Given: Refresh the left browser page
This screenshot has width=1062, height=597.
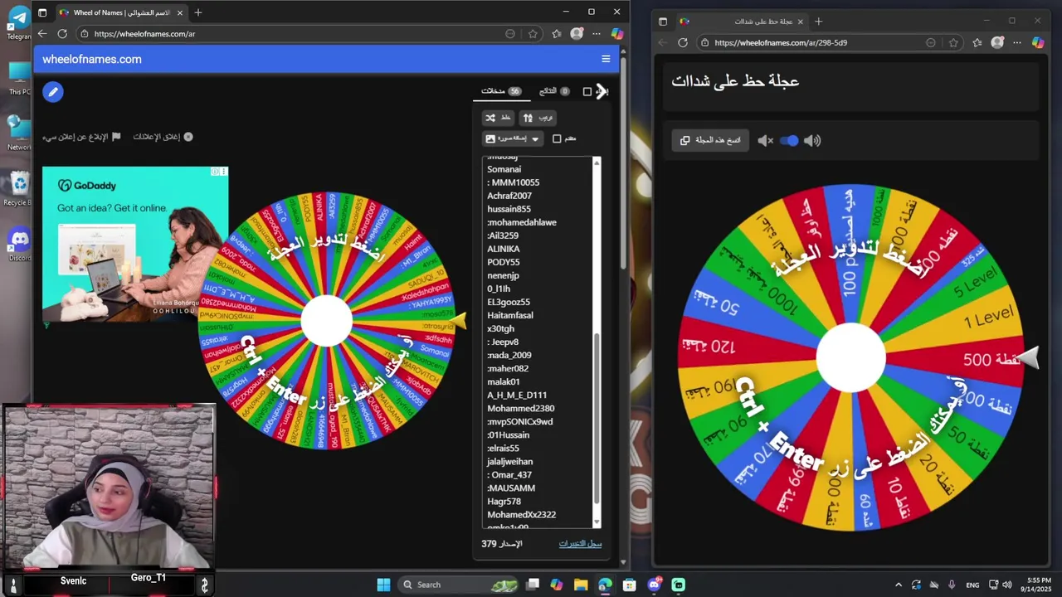Looking at the screenshot, I should click(x=62, y=34).
